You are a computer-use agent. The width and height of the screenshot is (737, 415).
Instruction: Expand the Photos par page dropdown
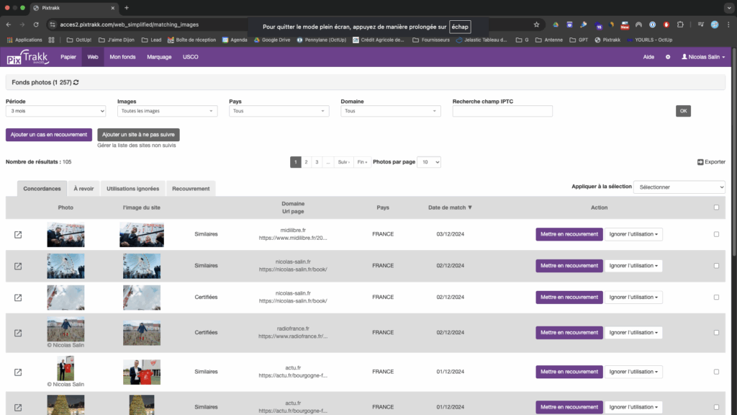coord(429,162)
